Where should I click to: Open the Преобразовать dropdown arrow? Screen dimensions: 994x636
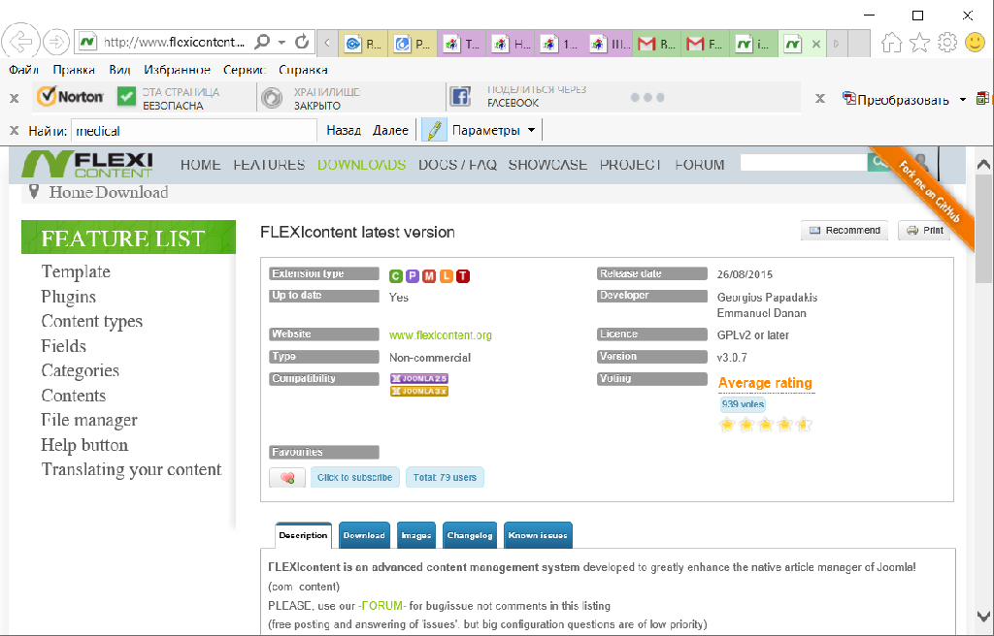(x=963, y=100)
